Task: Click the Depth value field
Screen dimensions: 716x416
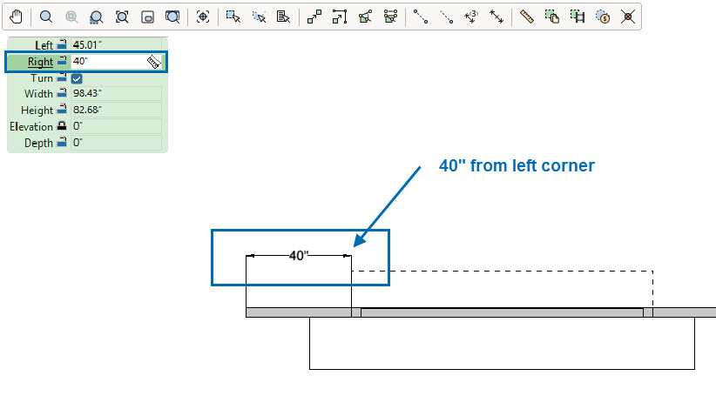Action: tap(116, 143)
